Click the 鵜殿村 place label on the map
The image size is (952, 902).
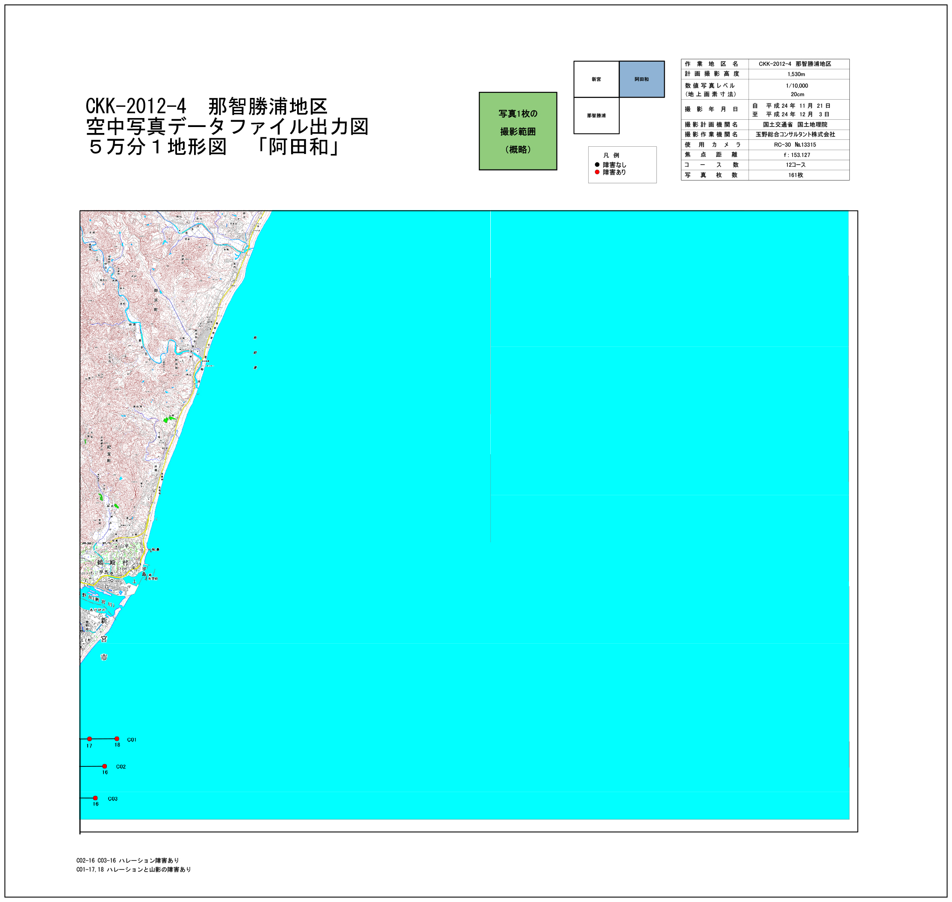[x=113, y=562]
